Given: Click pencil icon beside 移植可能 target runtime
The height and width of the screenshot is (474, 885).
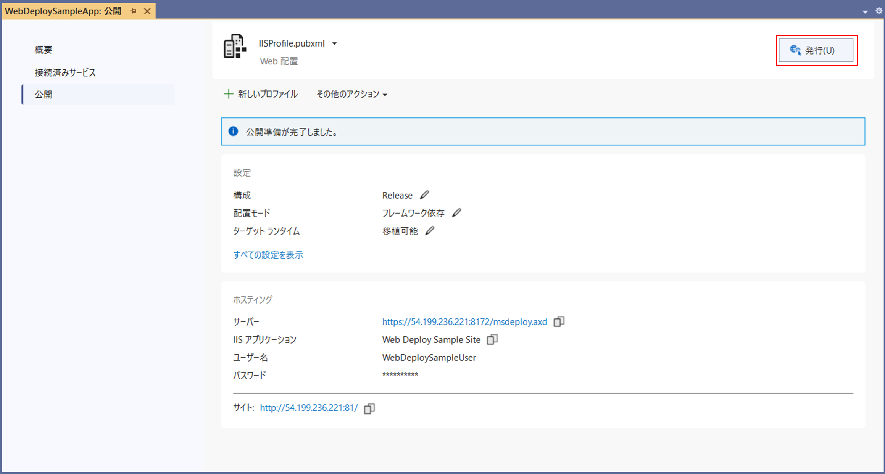Looking at the screenshot, I should pyautogui.click(x=430, y=231).
